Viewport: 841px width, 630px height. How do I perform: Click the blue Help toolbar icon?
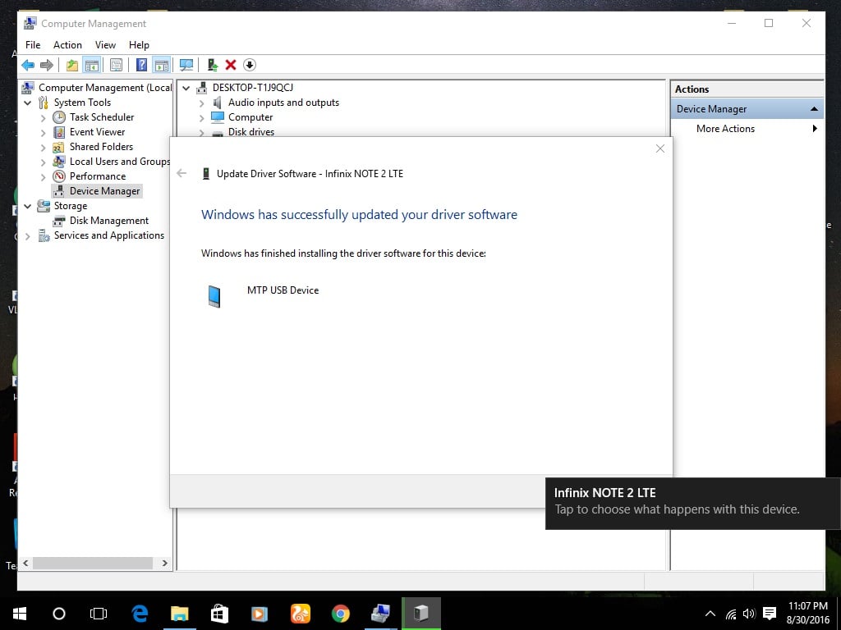click(141, 66)
